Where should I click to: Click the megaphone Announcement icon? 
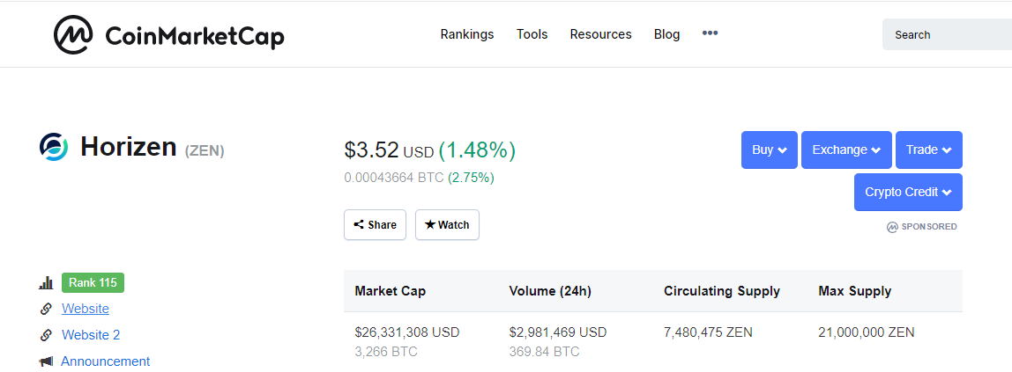(46, 361)
